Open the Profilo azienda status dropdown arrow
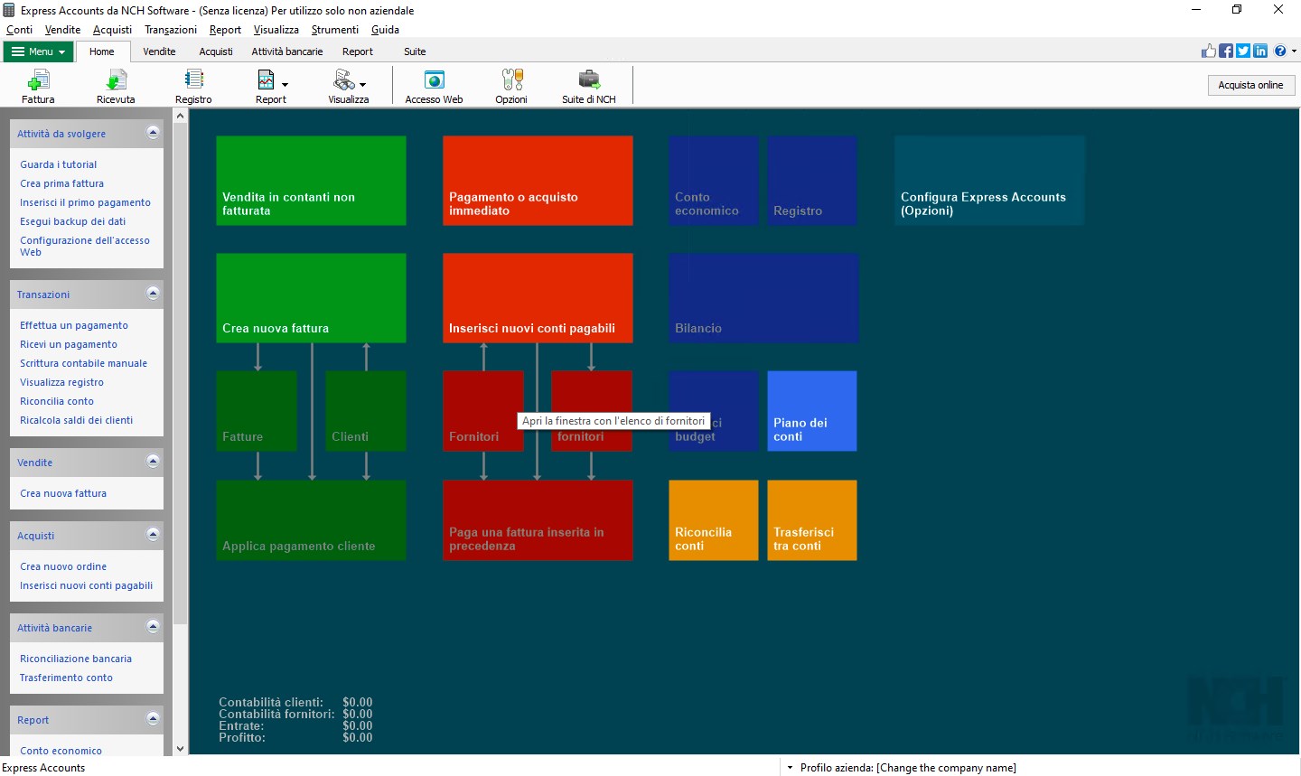Image resolution: width=1301 pixels, height=776 pixels. click(790, 768)
